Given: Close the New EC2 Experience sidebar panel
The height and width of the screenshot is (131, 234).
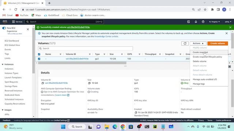Looking at the screenshot, I should pos(28,29).
